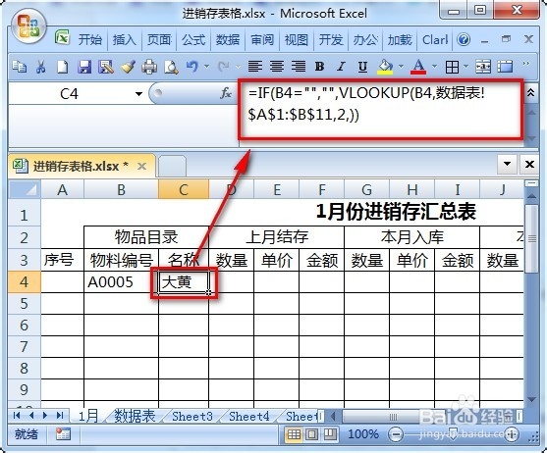Select cell B4 containing A0005
547x453 pixels.
point(121,282)
